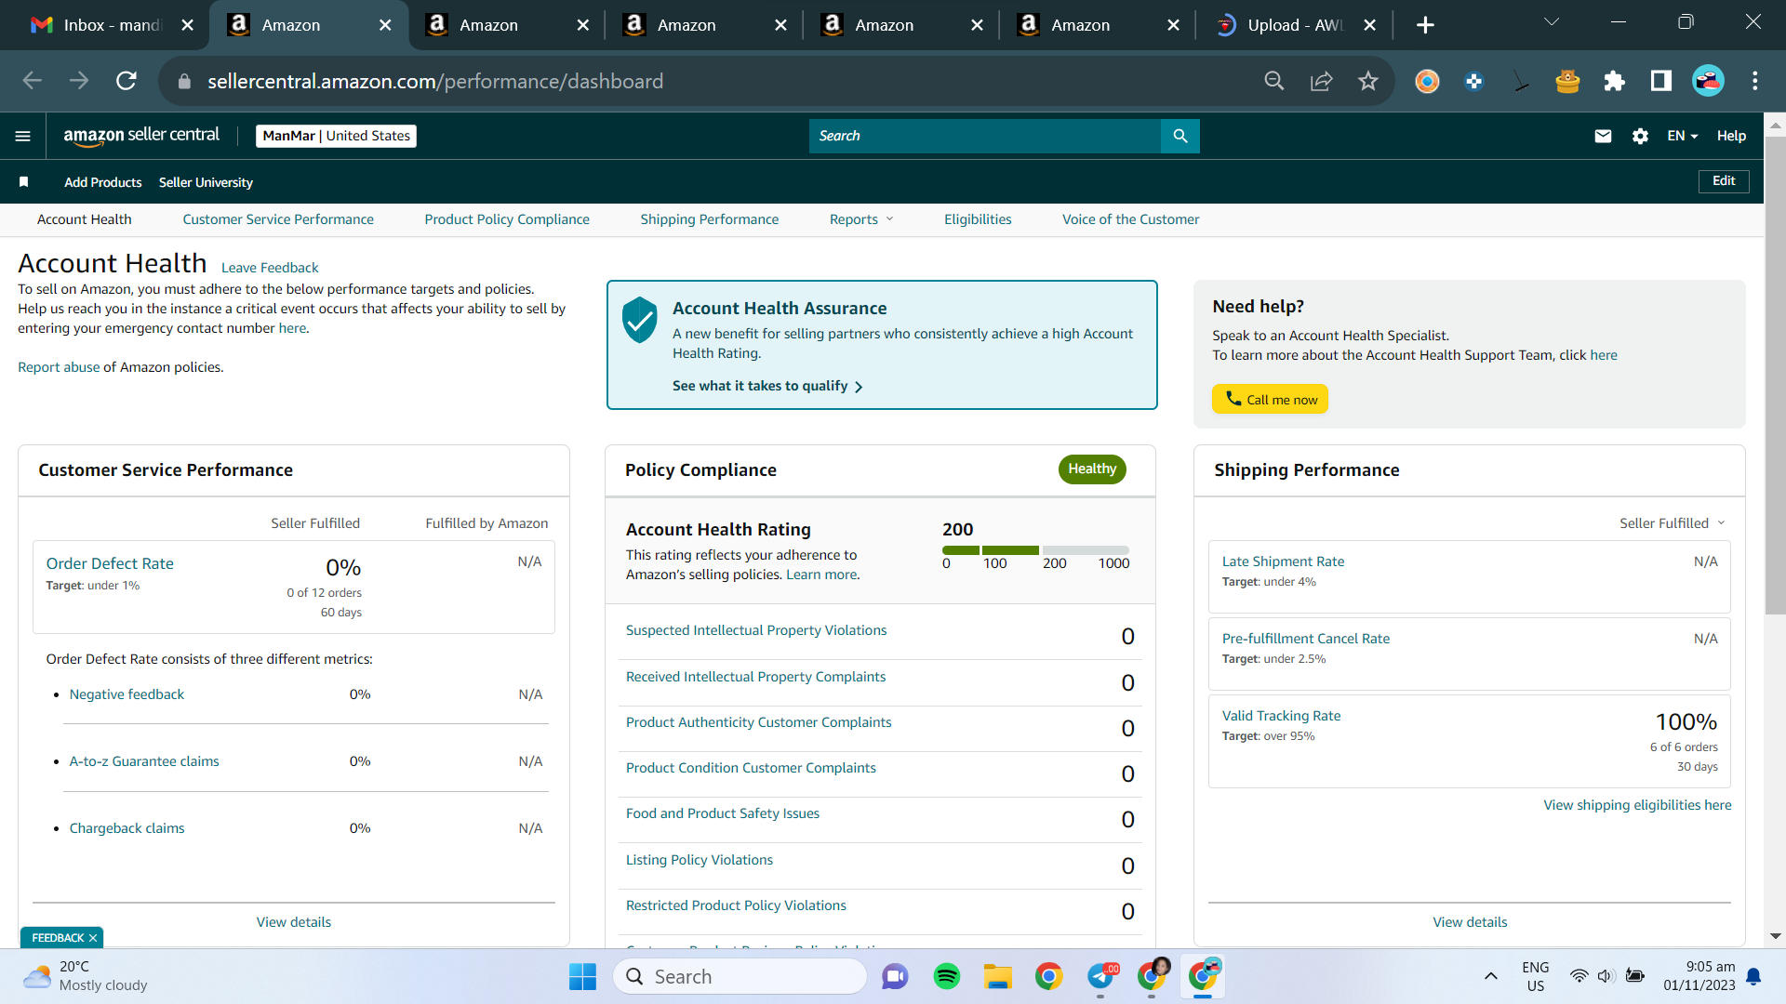Expand the Reports dropdown menu
The width and height of the screenshot is (1786, 1004).
(861, 219)
